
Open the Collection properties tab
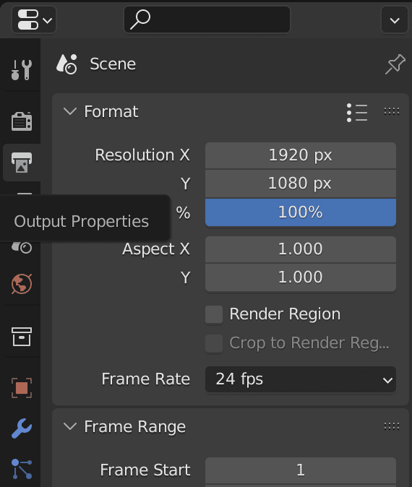[x=22, y=337]
